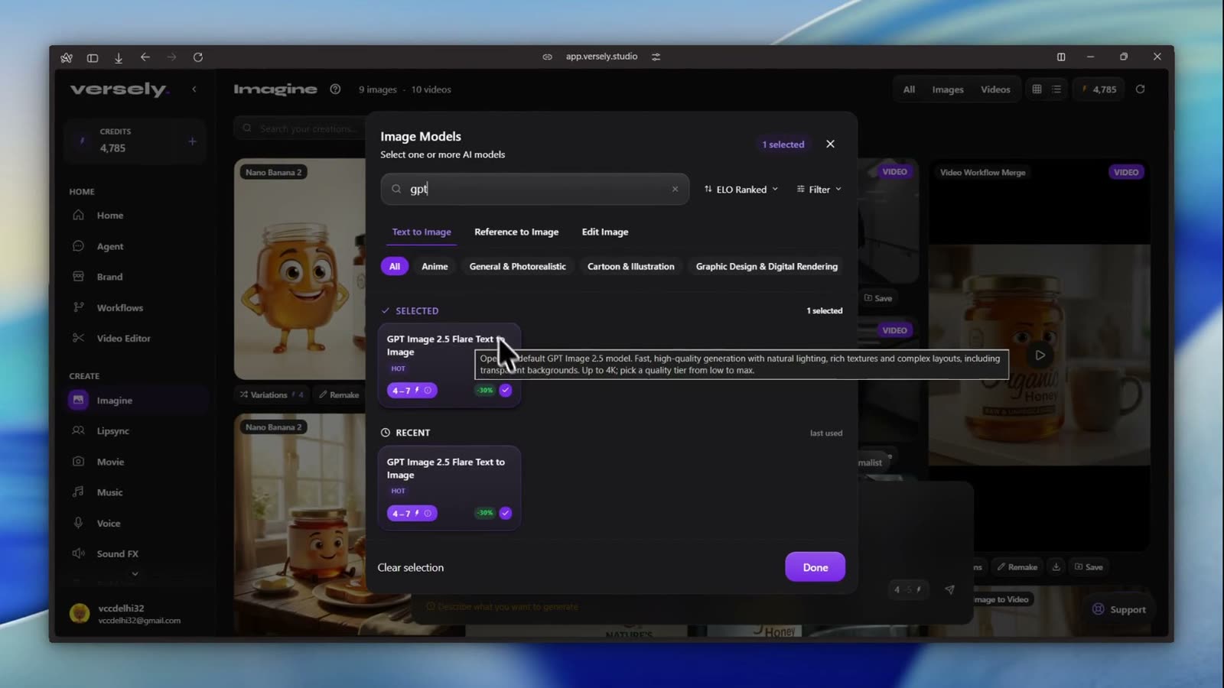
Task: Click the browser reload icon
Action: [198, 57]
